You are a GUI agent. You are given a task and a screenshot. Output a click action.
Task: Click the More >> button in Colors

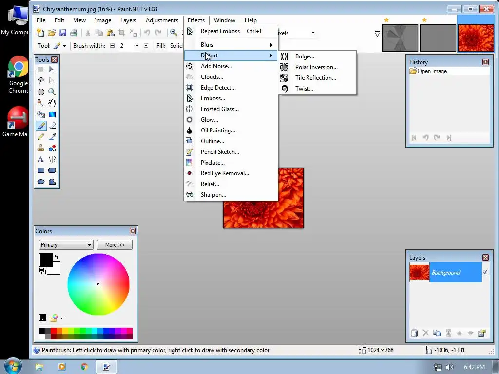tap(115, 245)
